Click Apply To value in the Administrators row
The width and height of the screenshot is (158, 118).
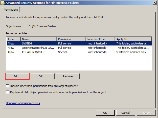[x=132, y=48]
